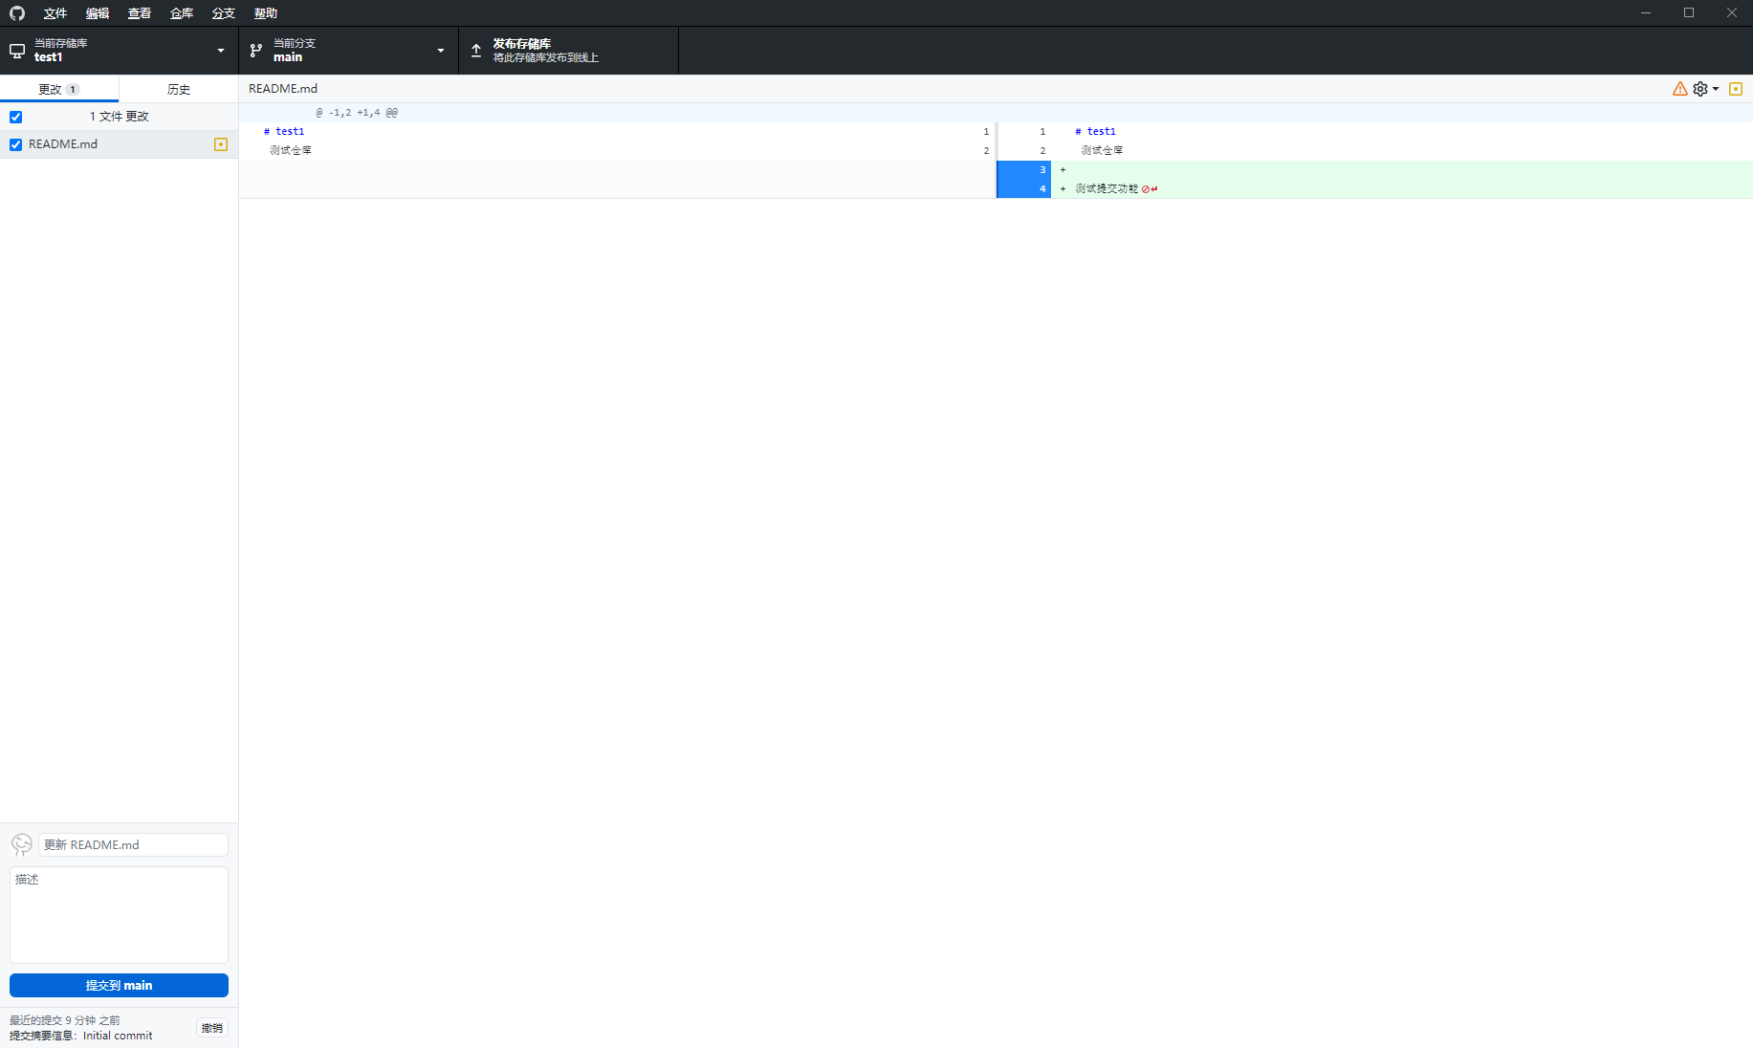Viewport: 1753px width, 1048px height.
Task: Click the branch icon next to main
Action: pos(254,50)
